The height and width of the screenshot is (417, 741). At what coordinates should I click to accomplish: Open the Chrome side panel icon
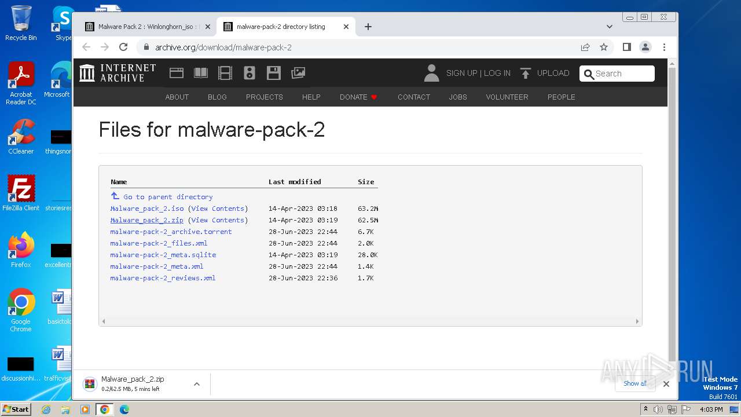[x=627, y=47]
